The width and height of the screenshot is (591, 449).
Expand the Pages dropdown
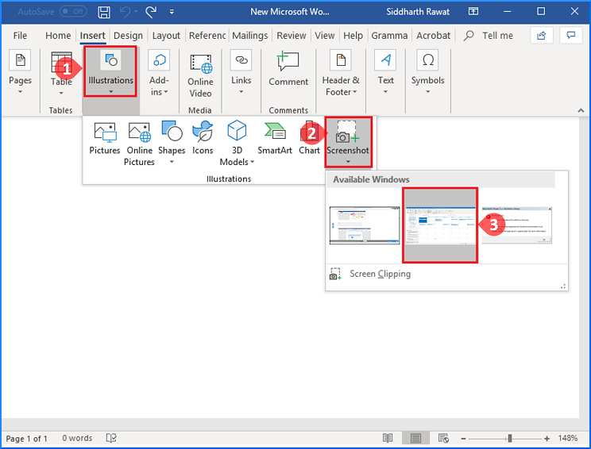[x=20, y=74]
